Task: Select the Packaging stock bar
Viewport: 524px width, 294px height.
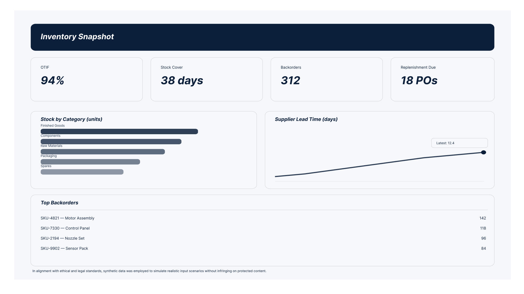Action: (x=90, y=162)
